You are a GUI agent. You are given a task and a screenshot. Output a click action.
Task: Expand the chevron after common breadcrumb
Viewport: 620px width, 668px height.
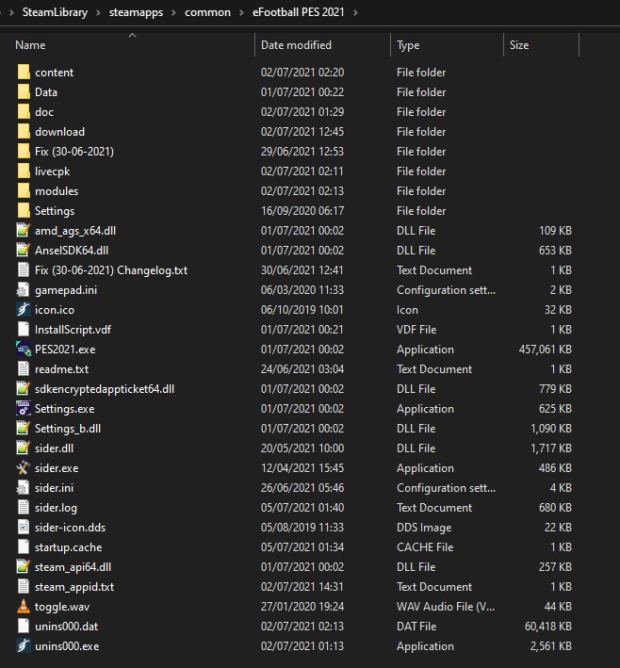click(241, 12)
